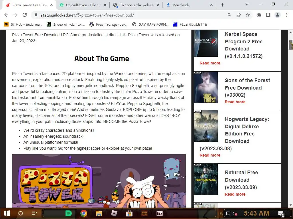Click the Chrome icon on the taskbar
This screenshot has height=219, width=293.
(x=84, y=213)
